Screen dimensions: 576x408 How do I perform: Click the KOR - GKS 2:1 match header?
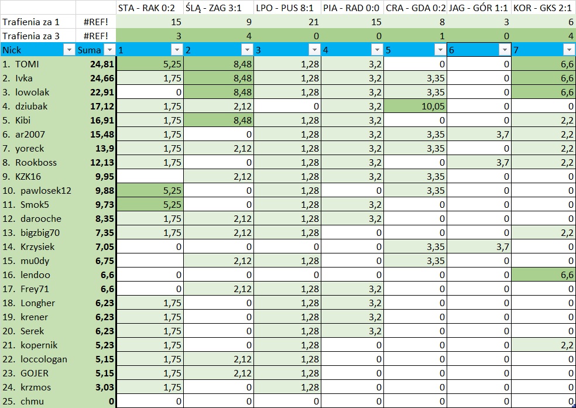543,8
